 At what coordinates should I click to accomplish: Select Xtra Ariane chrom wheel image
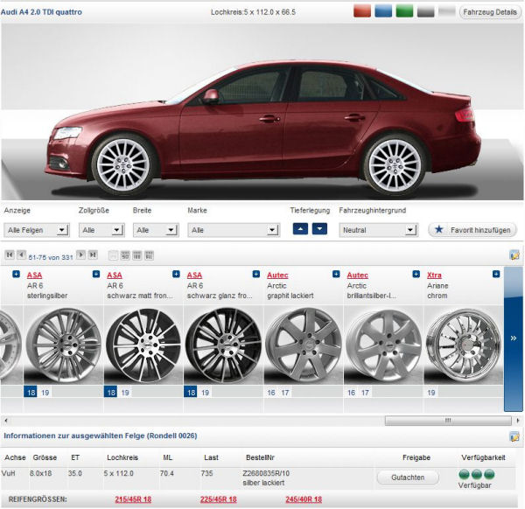point(464,345)
